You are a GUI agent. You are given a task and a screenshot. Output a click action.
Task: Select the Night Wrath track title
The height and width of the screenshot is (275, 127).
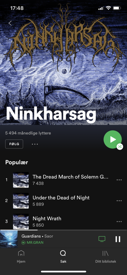coord(47,218)
